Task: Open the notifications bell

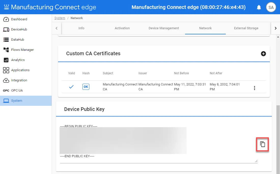Action: pyautogui.click(x=259, y=7)
